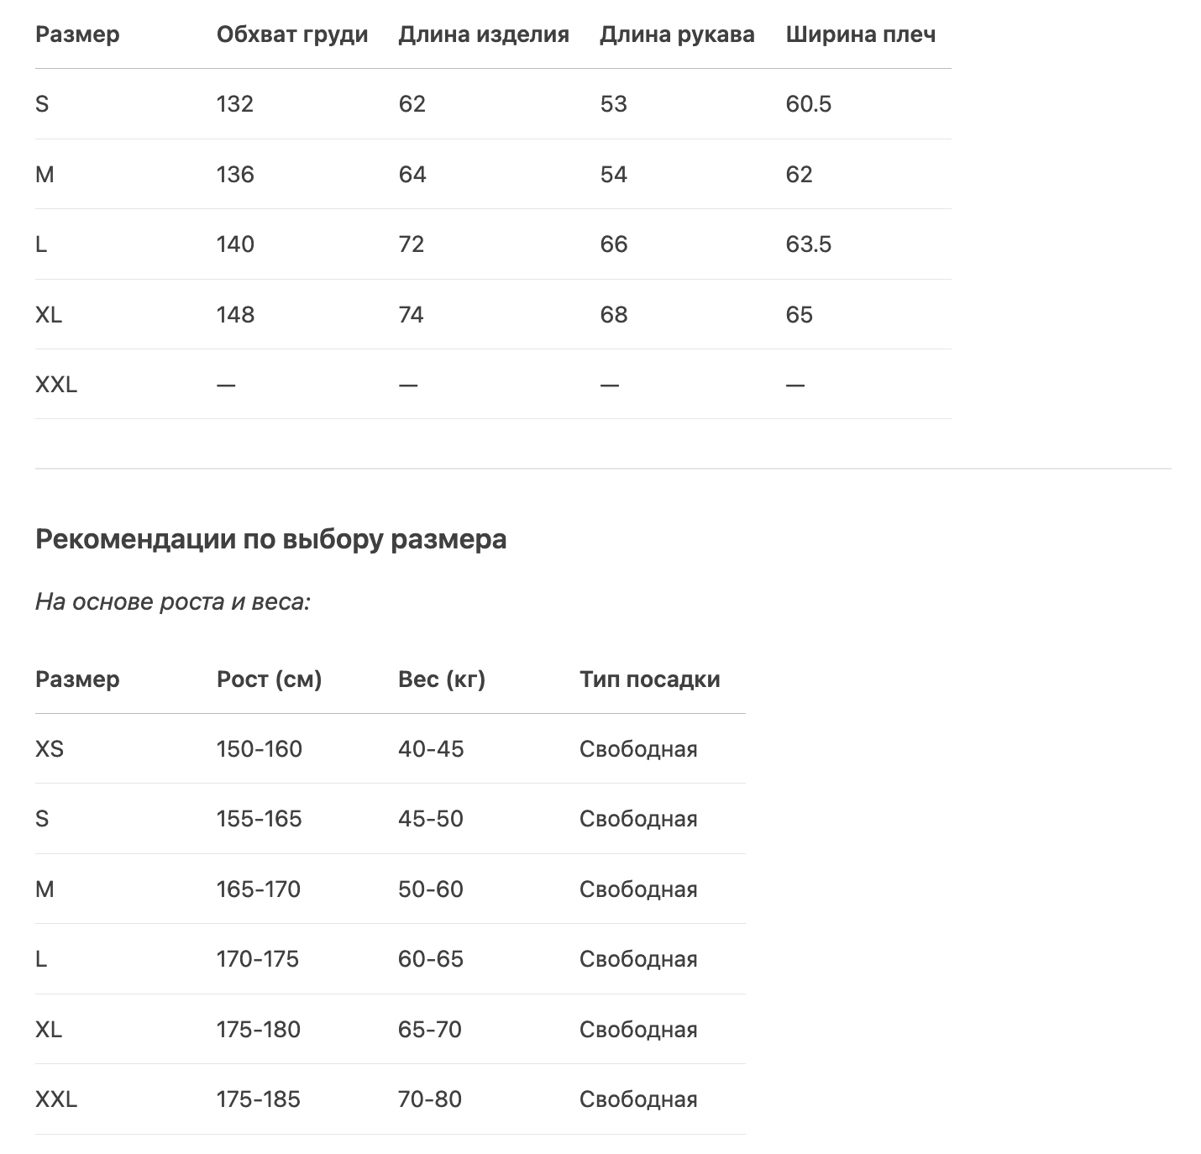Screen dimensions: 1201x1154
Task: Select the weight range 70-80 cell
Action: [x=429, y=1099]
